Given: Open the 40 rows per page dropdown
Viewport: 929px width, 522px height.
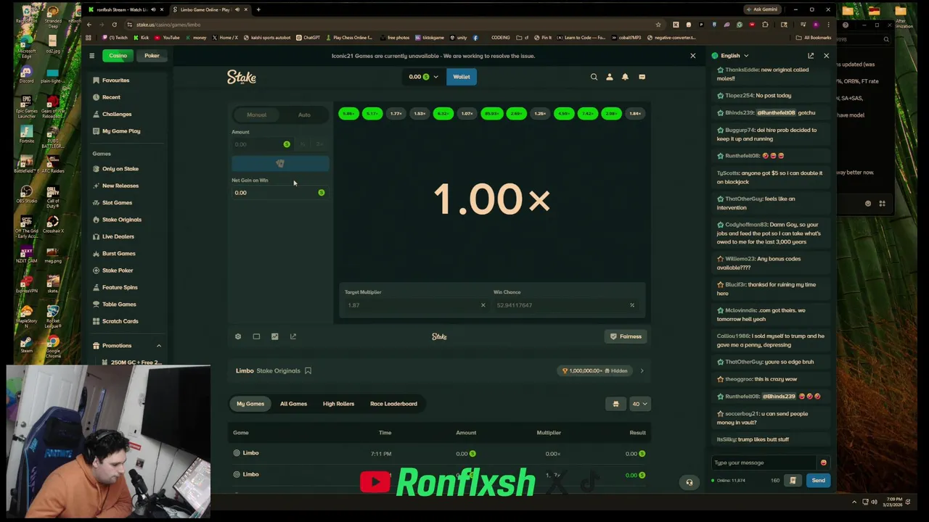Looking at the screenshot, I should tap(639, 404).
